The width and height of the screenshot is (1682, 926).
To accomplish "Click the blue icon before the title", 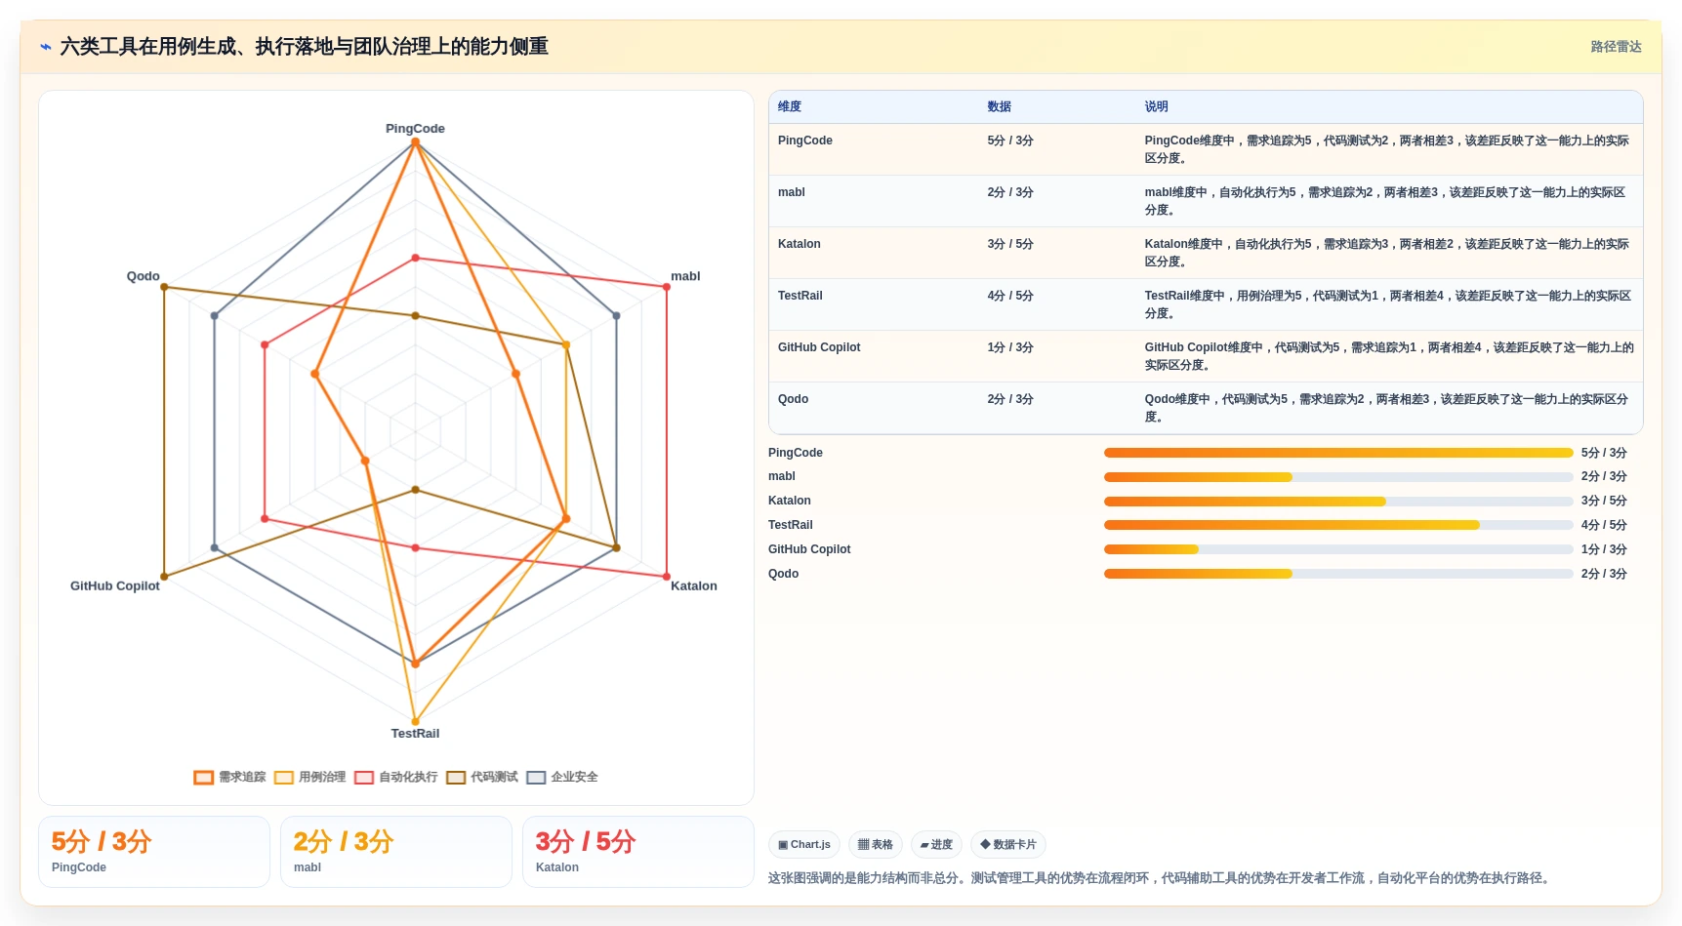I will coord(46,47).
